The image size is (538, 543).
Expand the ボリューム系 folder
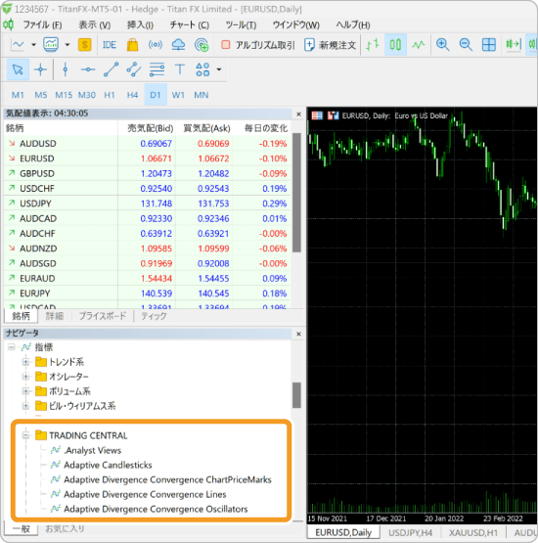[25, 391]
